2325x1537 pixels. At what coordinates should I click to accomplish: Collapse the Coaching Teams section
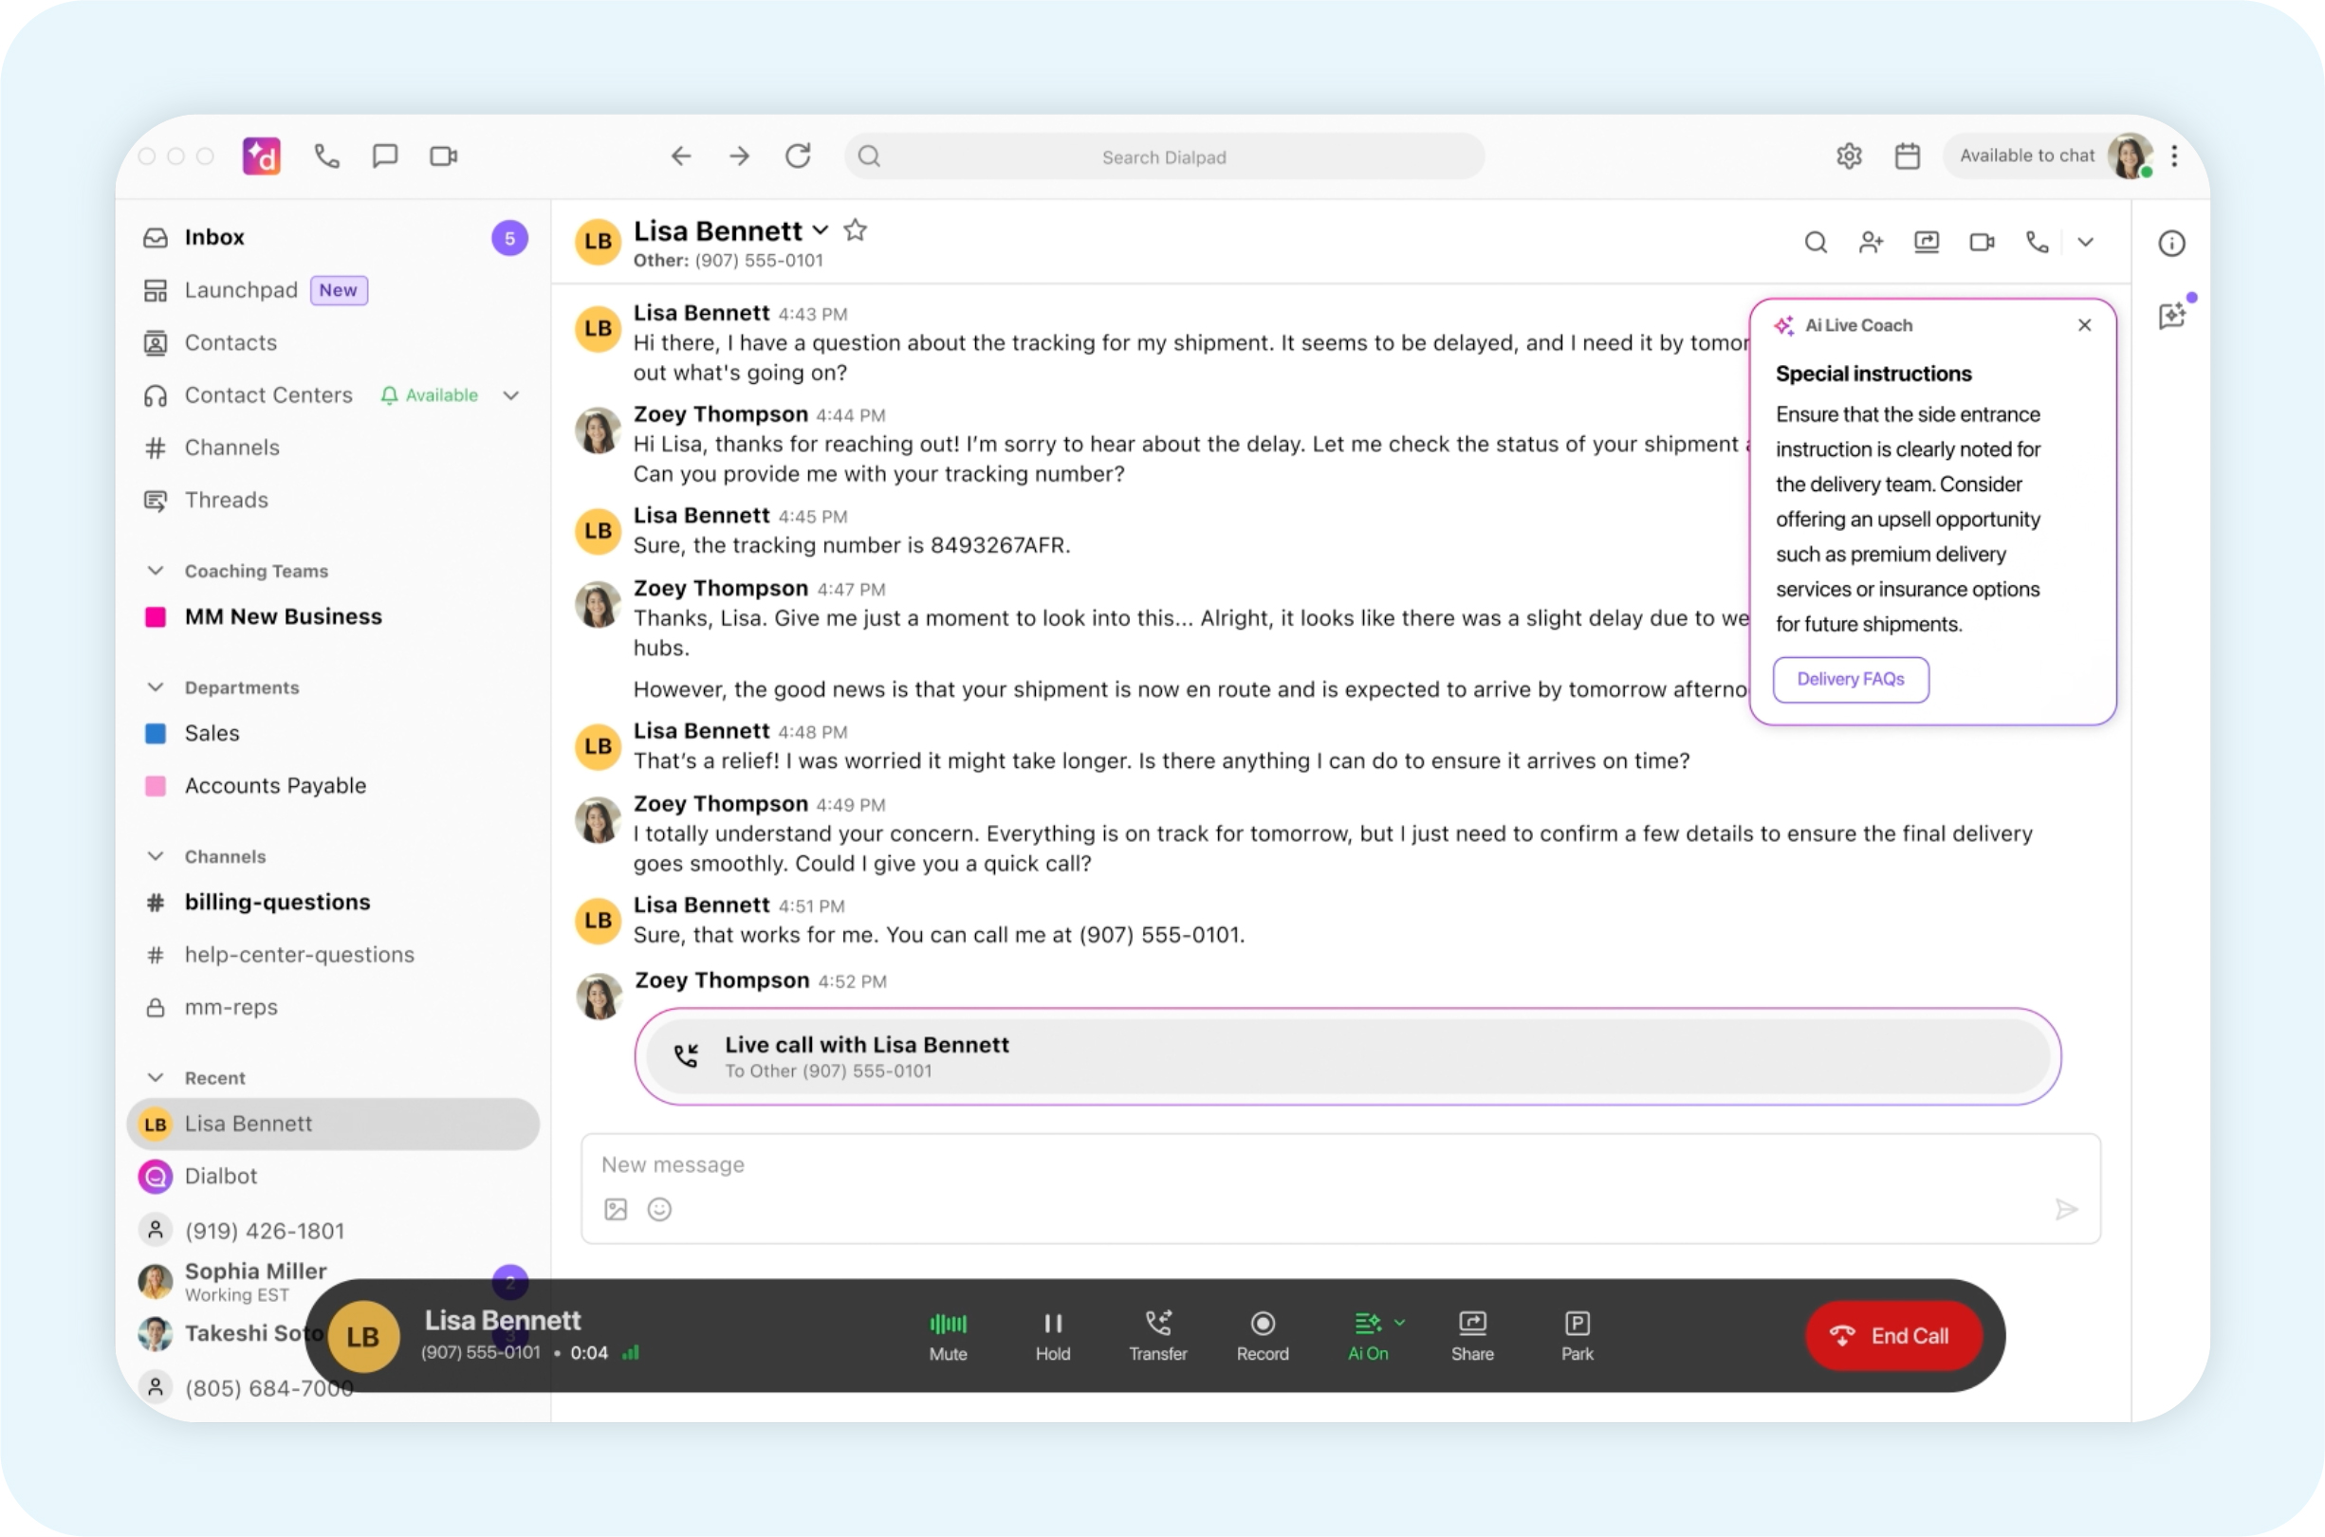click(x=155, y=571)
